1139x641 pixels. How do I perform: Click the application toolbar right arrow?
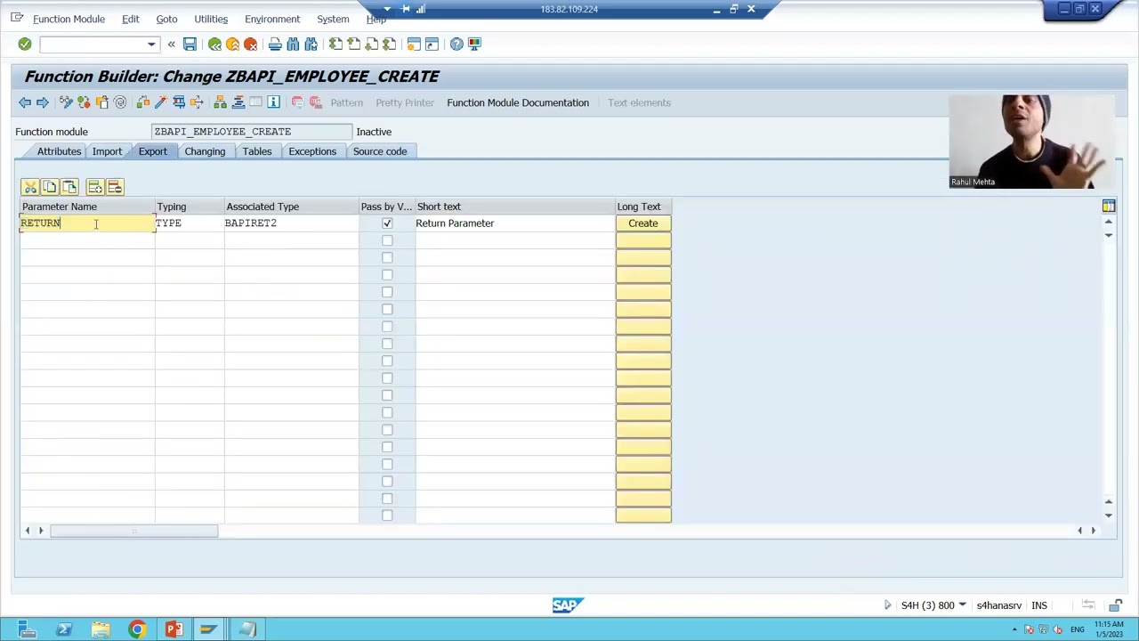click(x=43, y=102)
